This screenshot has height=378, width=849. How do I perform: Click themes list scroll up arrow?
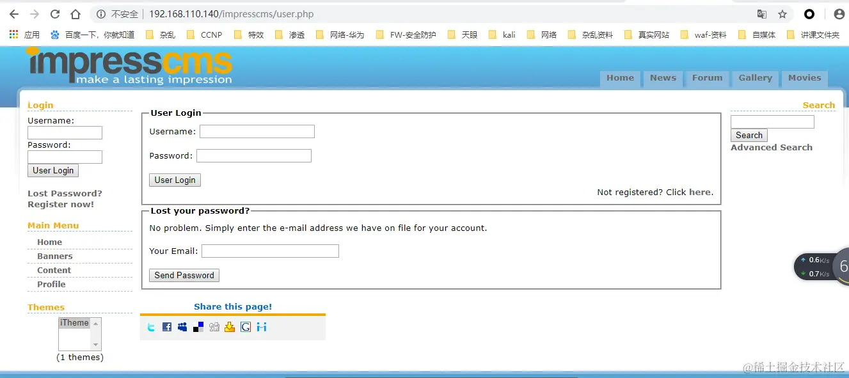click(x=96, y=323)
